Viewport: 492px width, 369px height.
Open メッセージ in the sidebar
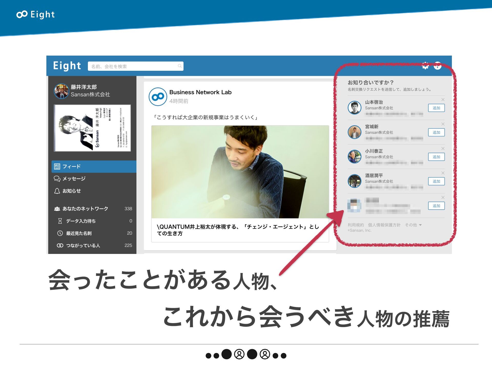coord(94,179)
